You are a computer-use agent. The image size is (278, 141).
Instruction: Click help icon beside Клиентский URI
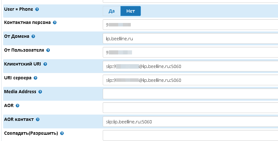coord(45,64)
